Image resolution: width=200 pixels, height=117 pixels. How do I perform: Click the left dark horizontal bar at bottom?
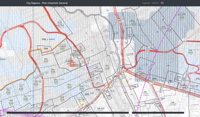[67, 113]
